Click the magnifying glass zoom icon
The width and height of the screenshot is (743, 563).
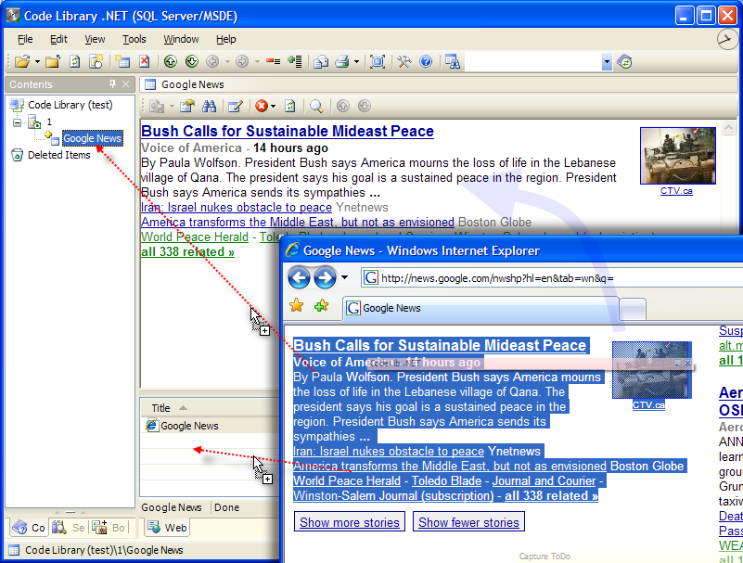click(x=316, y=106)
